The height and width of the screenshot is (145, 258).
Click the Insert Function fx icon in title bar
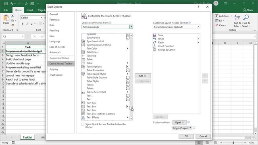[x=26, y=4]
